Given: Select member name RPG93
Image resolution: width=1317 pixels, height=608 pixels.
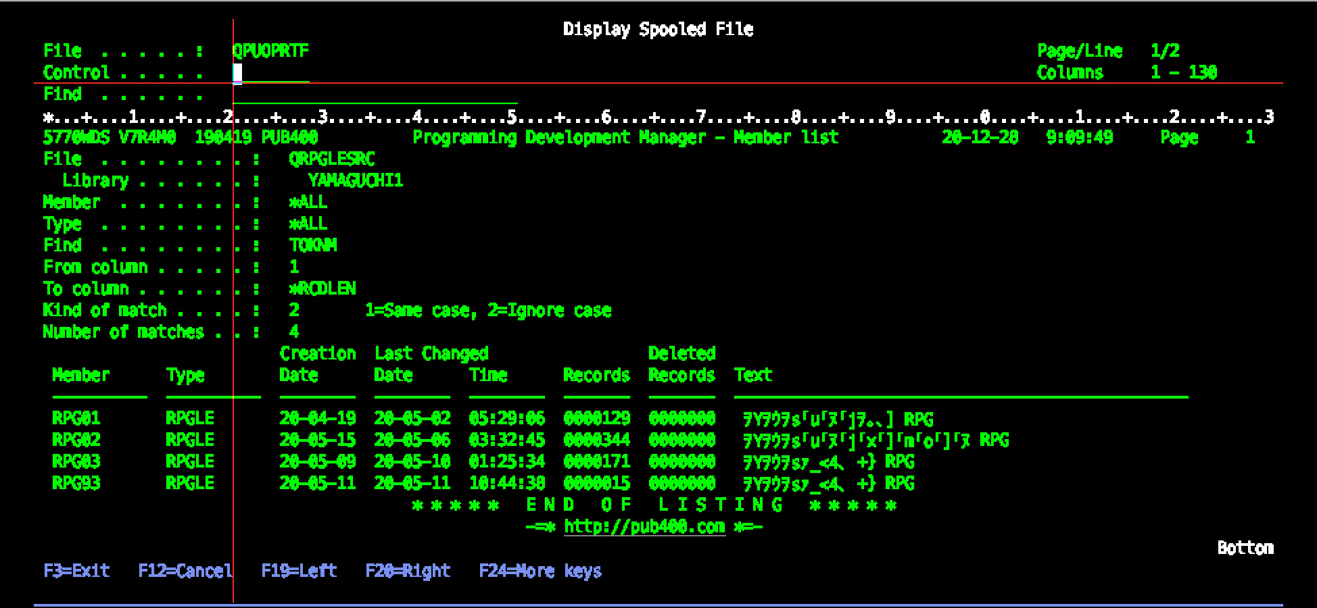Looking at the screenshot, I should point(76,483).
